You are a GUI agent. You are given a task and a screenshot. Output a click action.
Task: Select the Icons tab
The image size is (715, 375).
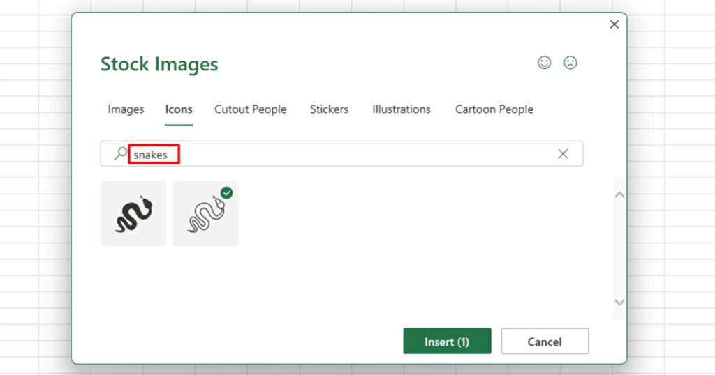click(179, 109)
